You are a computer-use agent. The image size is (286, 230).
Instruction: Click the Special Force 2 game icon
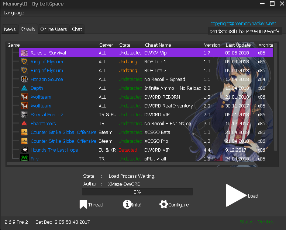(x=24, y=114)
